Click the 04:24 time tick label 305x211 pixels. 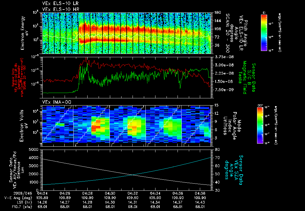point(42,193)
